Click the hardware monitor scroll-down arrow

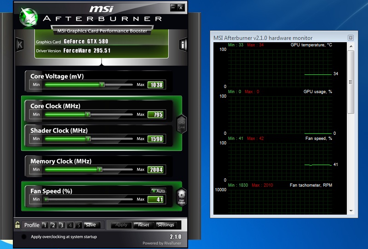(x=351, y=211)
